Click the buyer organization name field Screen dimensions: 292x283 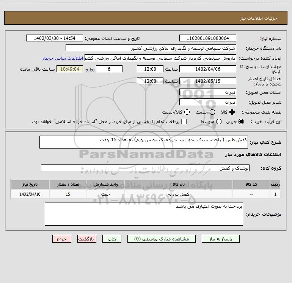pyautogui.click(x=151, y=48)
